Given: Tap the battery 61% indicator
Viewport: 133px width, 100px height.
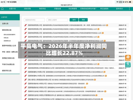Looking at the screenshot, I should [128, 2].
